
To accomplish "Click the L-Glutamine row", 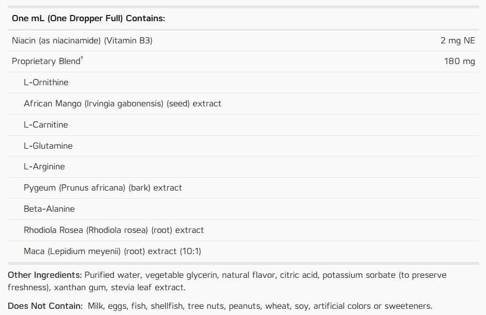I will pyautogui.click(x=243, y=146).
